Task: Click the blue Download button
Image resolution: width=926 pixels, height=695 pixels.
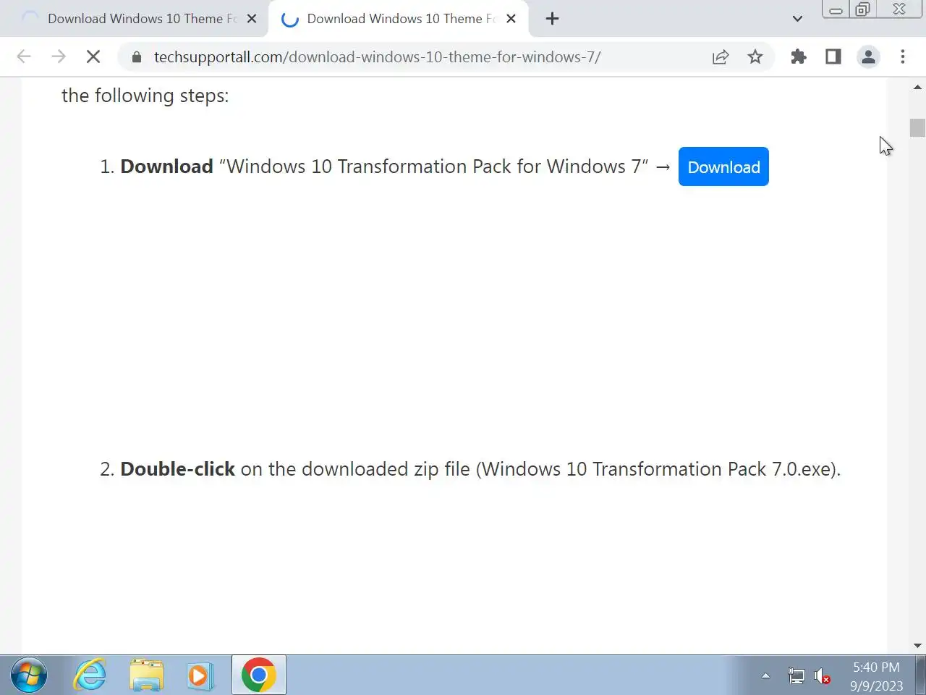Action: [x=723, y=167]
